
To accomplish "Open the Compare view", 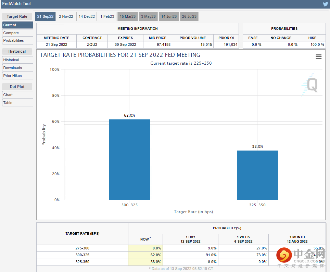I will click(17, 33).
